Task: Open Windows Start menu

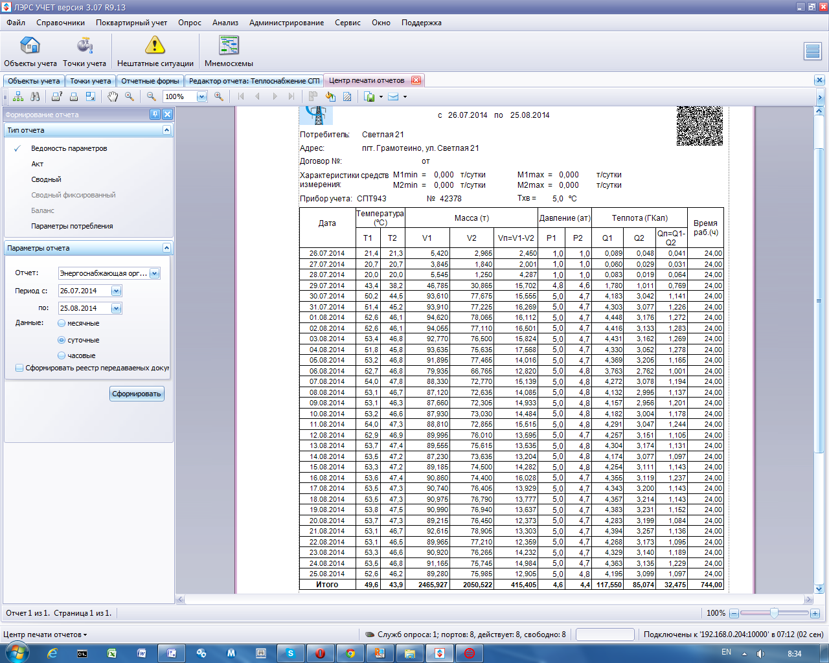Action: (17, 653)
